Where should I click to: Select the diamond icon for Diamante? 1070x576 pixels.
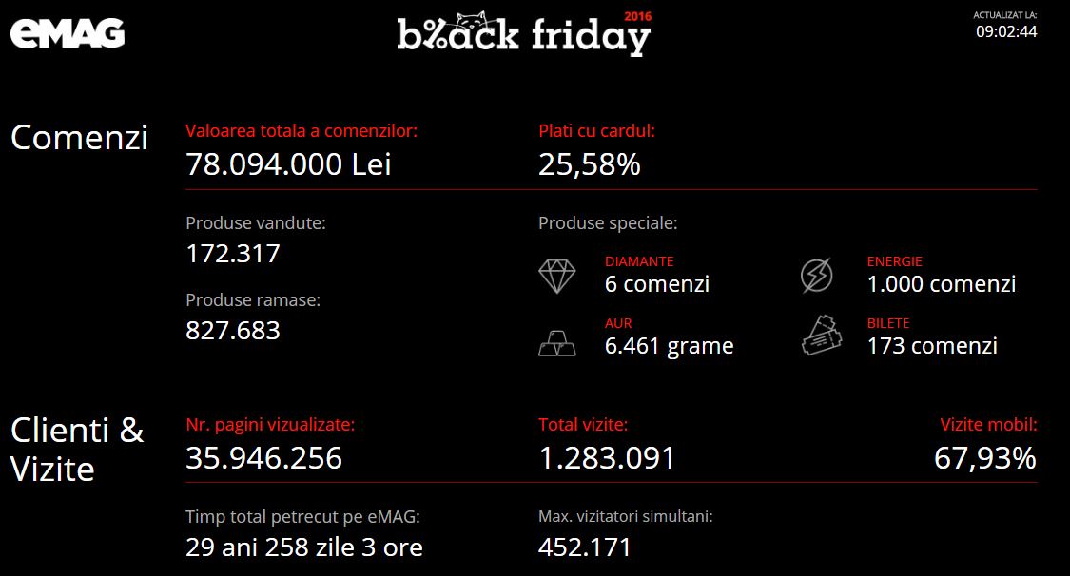coord(556,276)
